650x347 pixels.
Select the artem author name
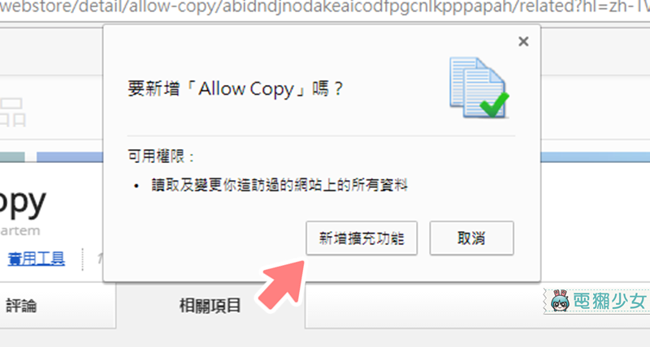[19, 231]
